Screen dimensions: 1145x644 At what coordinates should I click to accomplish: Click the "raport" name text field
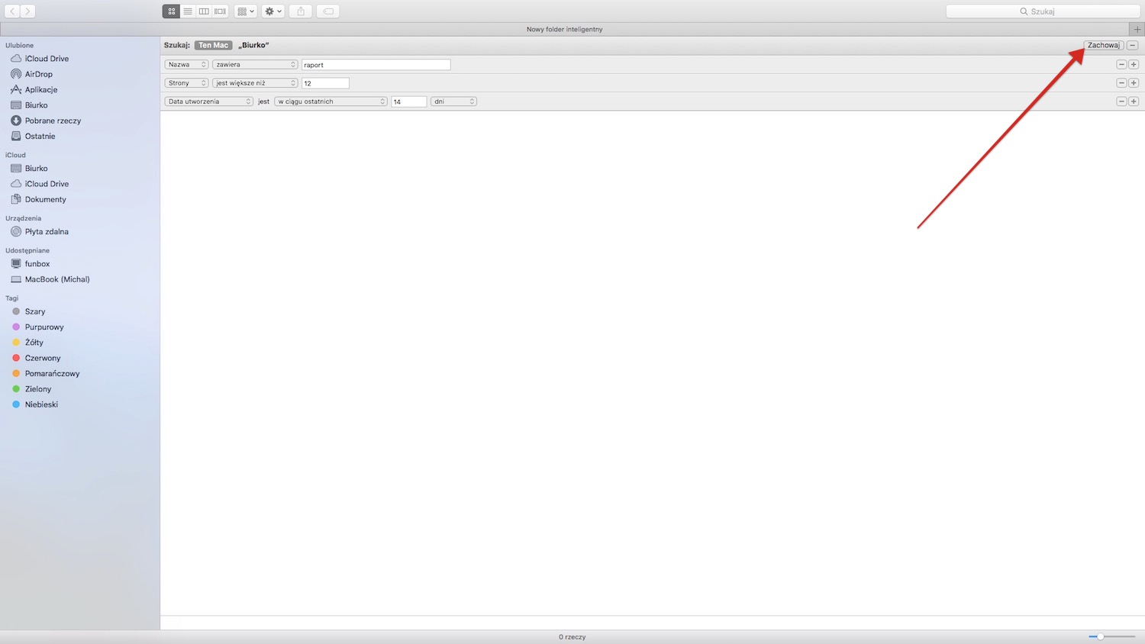point(376,65)
